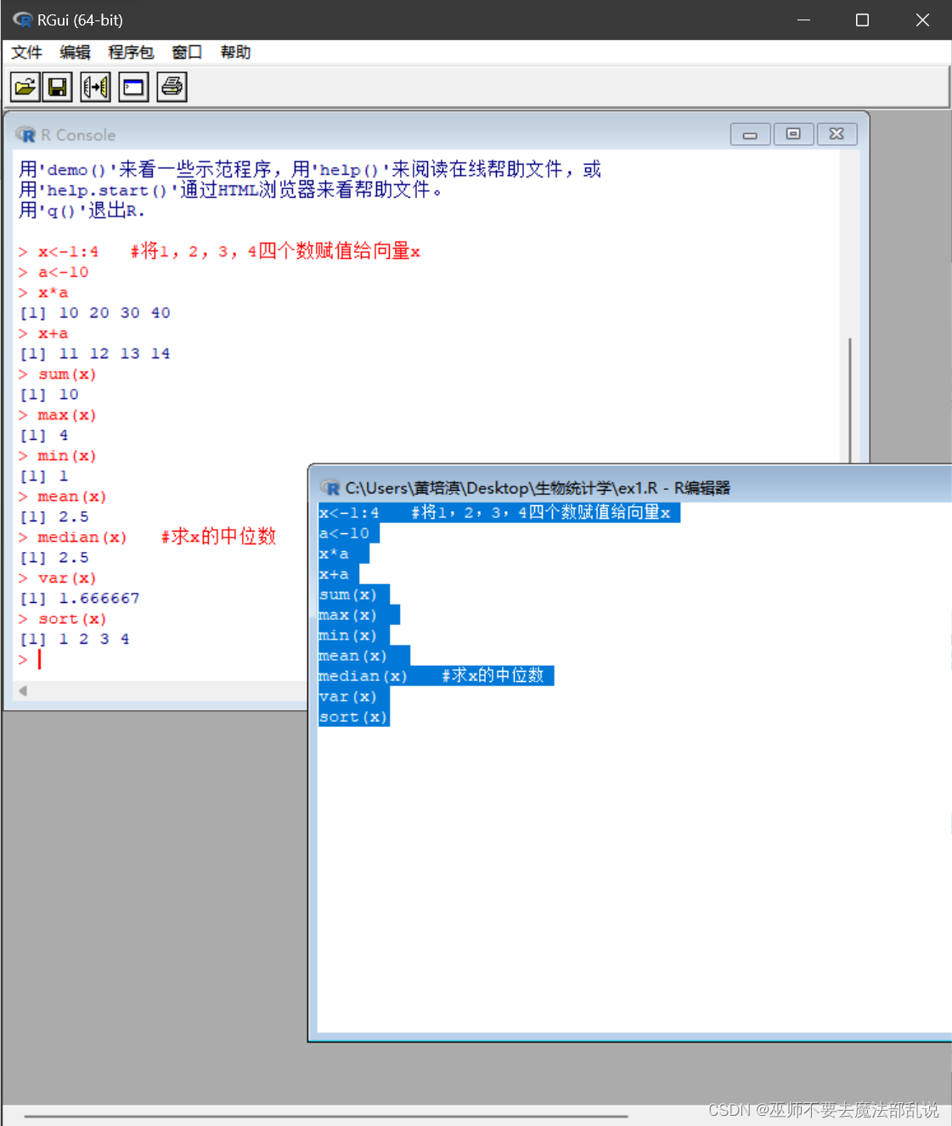The width and height of the screenshot is (952, 1126).
Task: Click the console command 'var(x)'
Action: coord(67,578)
